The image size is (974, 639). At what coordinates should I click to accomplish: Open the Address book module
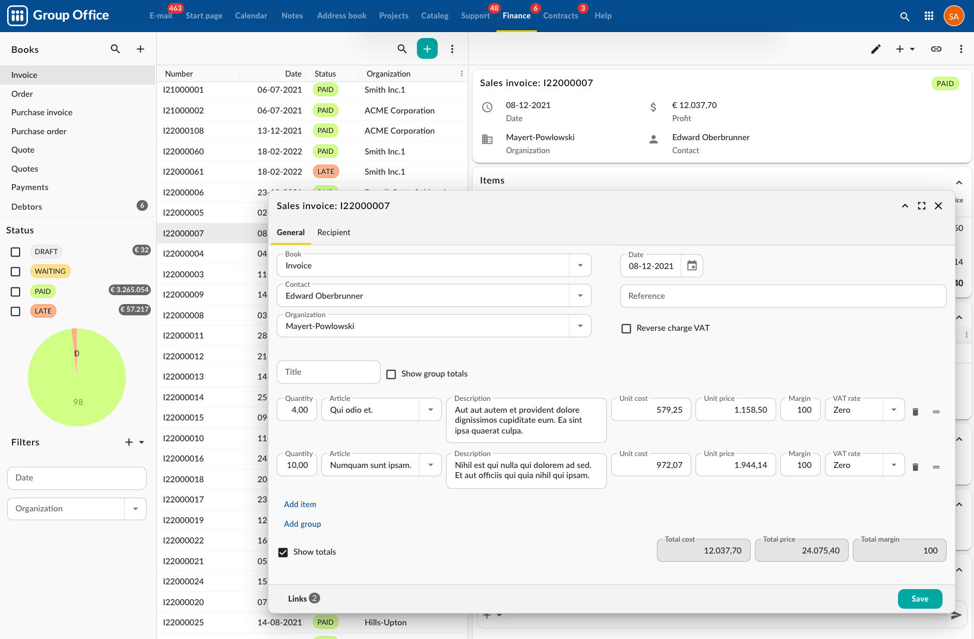[341, 15]
